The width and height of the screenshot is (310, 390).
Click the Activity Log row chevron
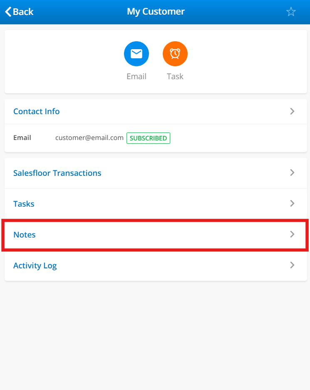(292, 265)
